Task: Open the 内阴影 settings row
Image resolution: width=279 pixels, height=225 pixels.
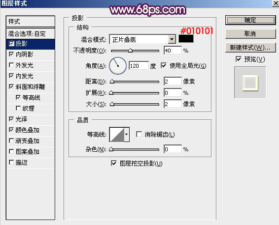Action: point(31,55)
